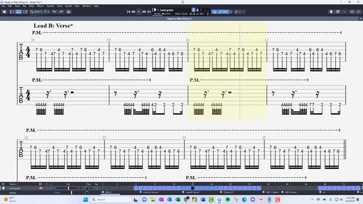The image size is (363, 204).
Task: Open the keyboard view icon
Action: point(338,12)
